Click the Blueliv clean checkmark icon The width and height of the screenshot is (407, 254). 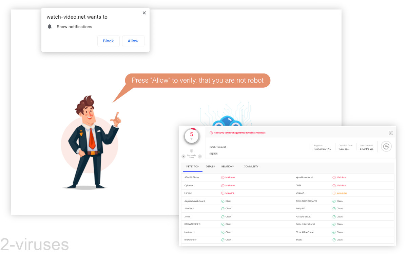coord(334,240)
